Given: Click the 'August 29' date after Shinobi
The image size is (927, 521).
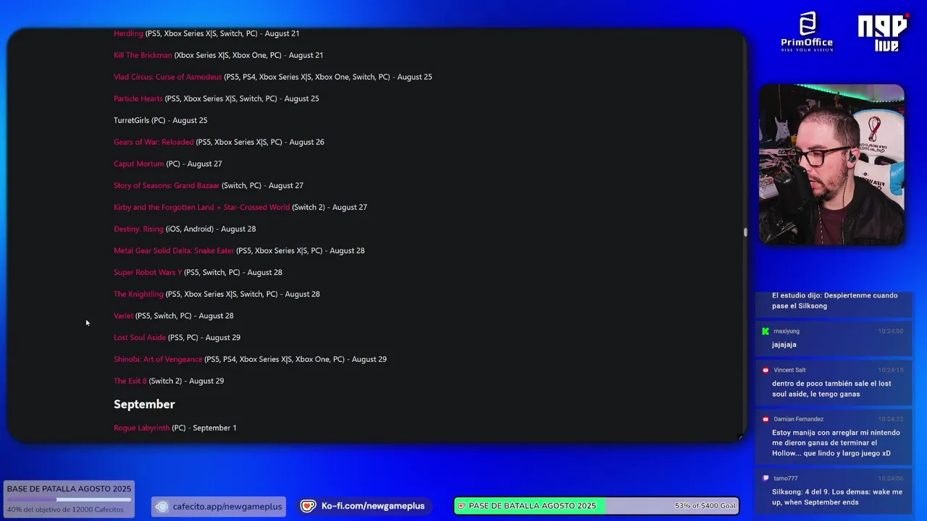Looking at the screenshot, I should 369,359.
